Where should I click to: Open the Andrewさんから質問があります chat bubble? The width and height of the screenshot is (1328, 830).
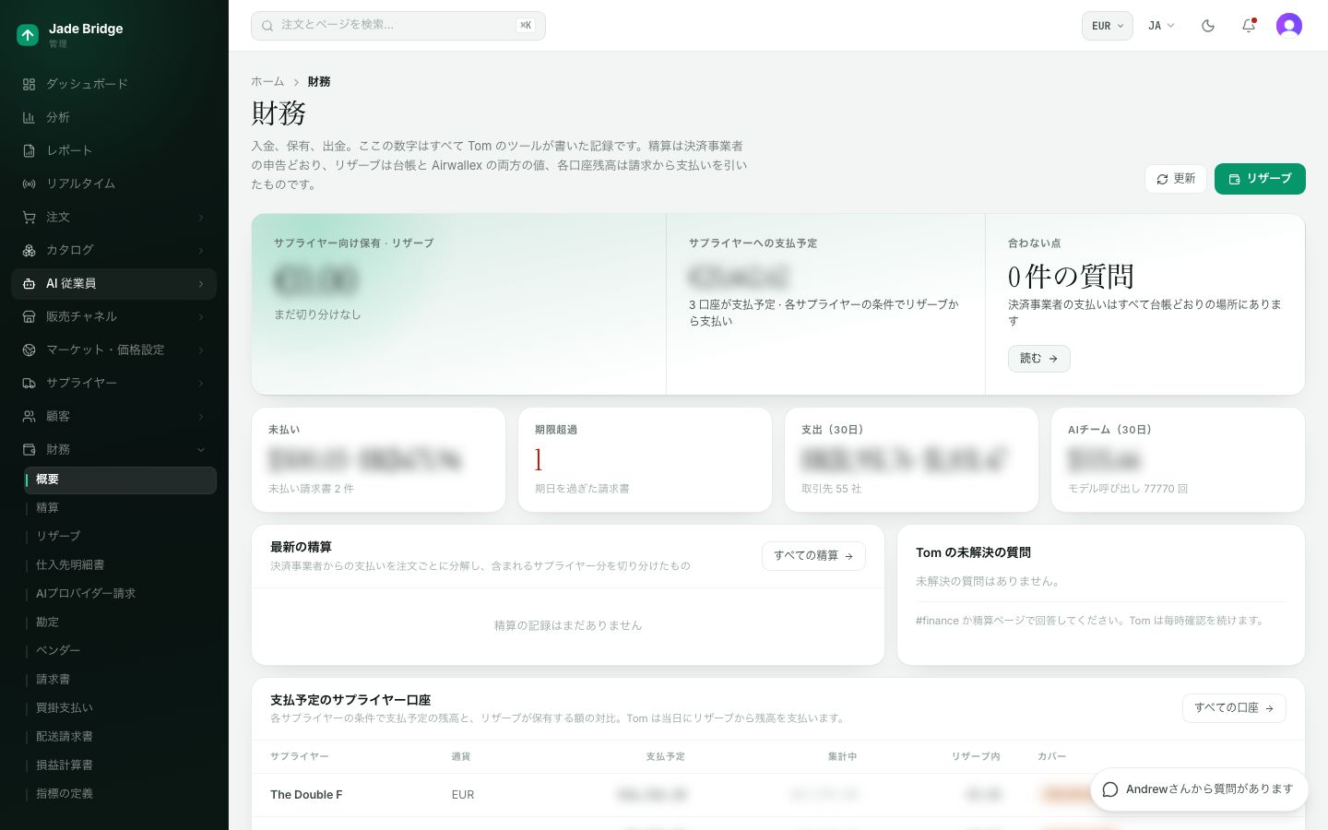click(1199, 789)
